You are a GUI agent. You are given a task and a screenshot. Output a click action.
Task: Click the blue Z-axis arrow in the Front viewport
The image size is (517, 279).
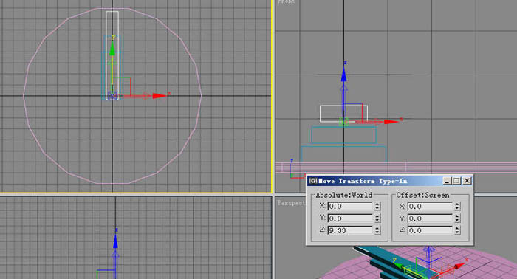[x=344, y=74]
